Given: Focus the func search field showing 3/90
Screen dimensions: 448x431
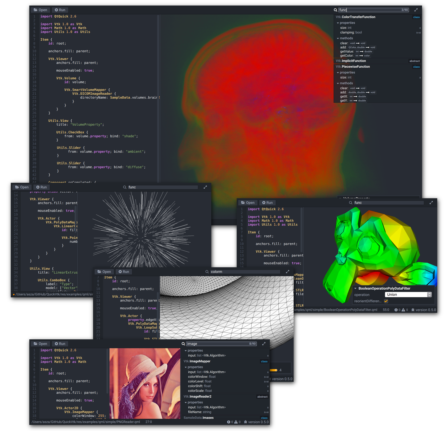Looking at the screenshot, I should tap(374, 10).
